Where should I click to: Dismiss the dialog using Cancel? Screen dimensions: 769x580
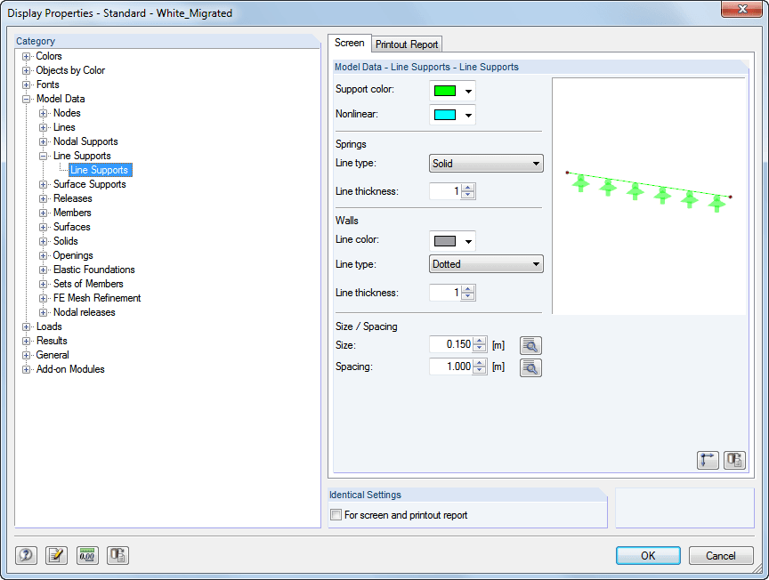click(x=721, y=555)
